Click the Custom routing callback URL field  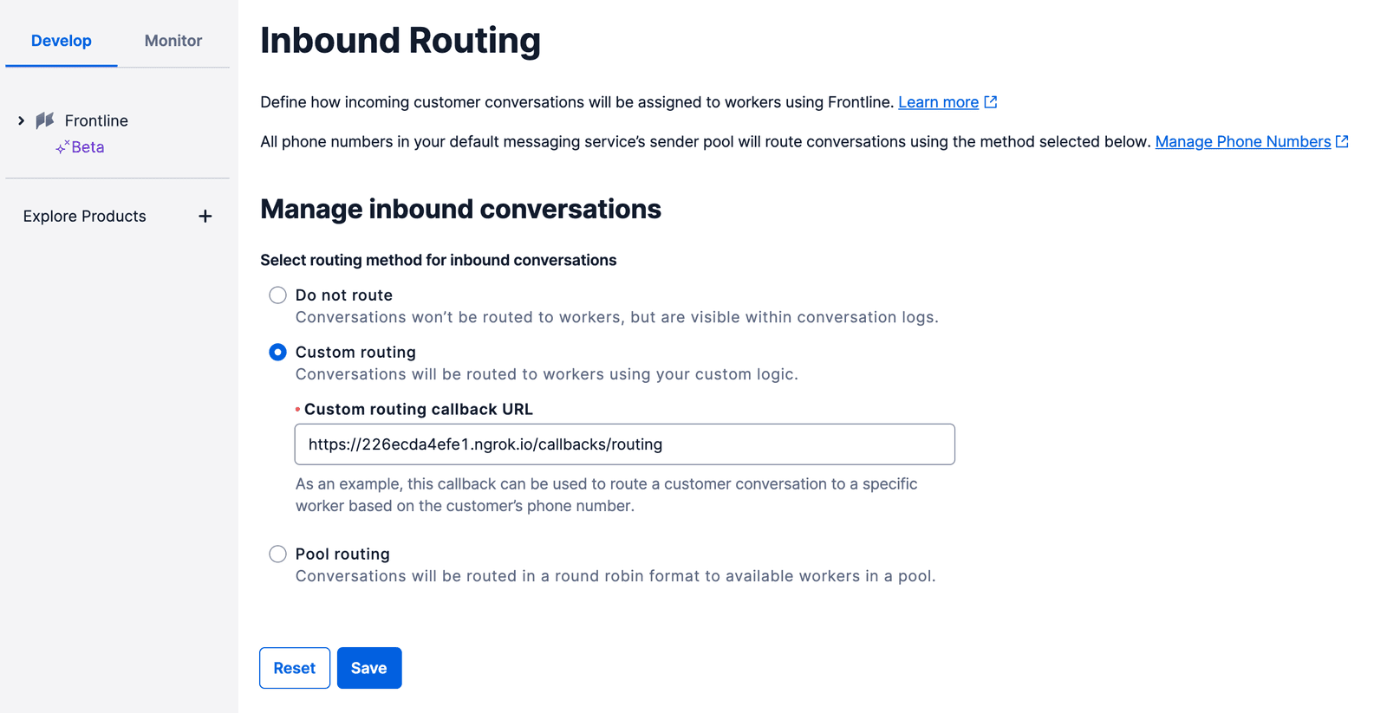pos(624,444)
